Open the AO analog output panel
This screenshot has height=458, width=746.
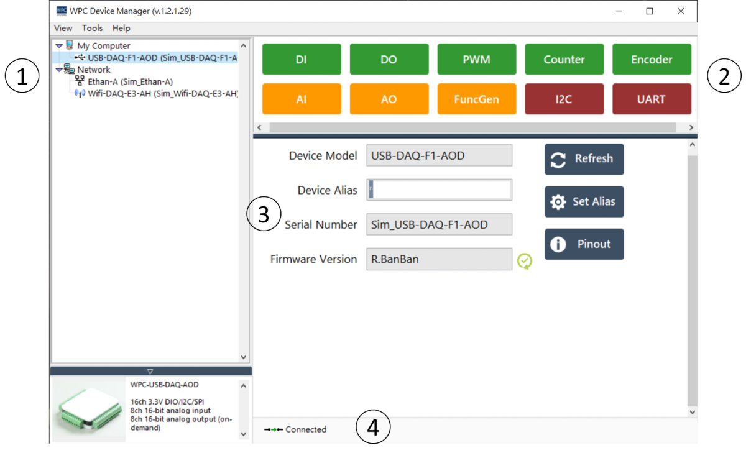click(389, 99)
